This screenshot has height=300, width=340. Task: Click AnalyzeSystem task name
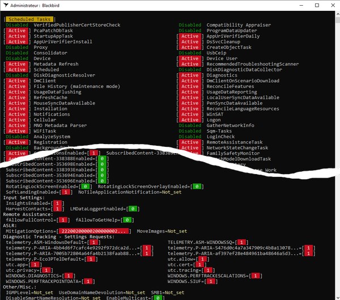(52, 137)
